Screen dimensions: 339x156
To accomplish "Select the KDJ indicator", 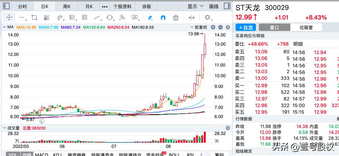I will 58,154.
